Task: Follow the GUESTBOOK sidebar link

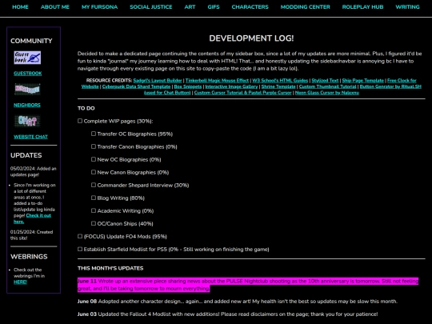Action: tap(28, 74)
